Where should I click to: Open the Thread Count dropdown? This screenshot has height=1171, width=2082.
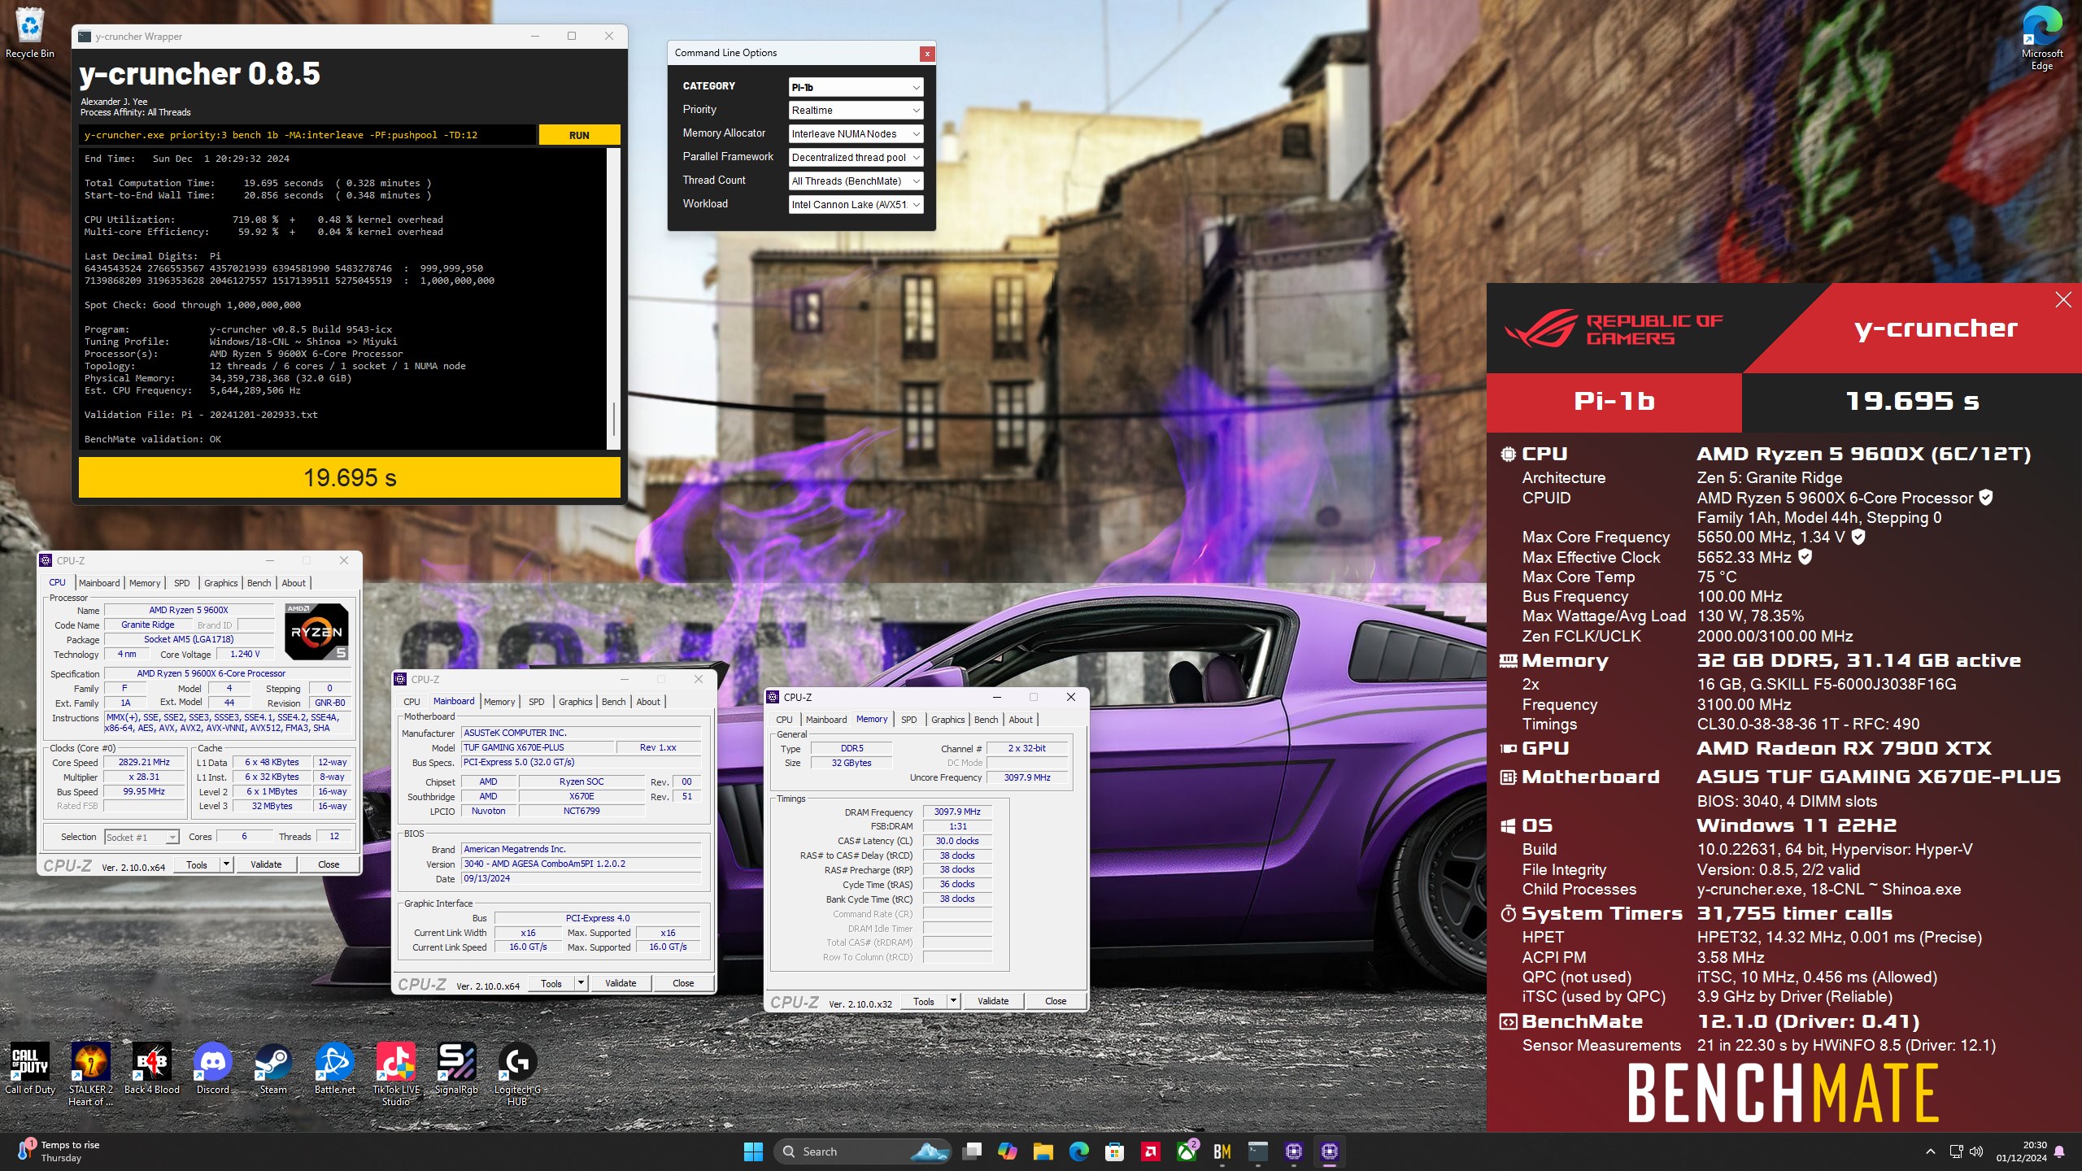click(x=856, y=181)
